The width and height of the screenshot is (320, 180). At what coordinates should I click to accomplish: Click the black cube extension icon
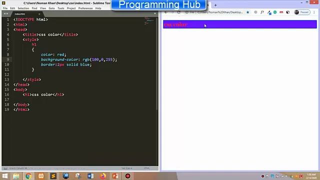click(288, 12)
